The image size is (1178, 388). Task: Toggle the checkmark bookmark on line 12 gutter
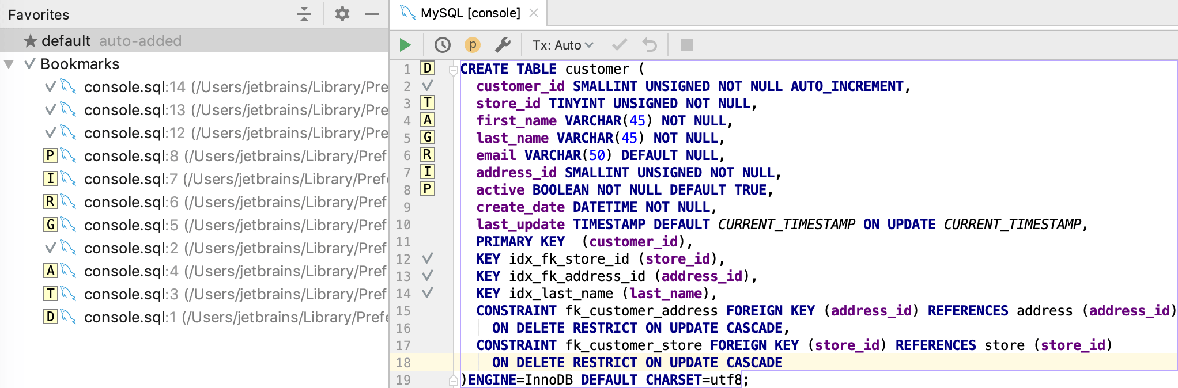[427, 258]
